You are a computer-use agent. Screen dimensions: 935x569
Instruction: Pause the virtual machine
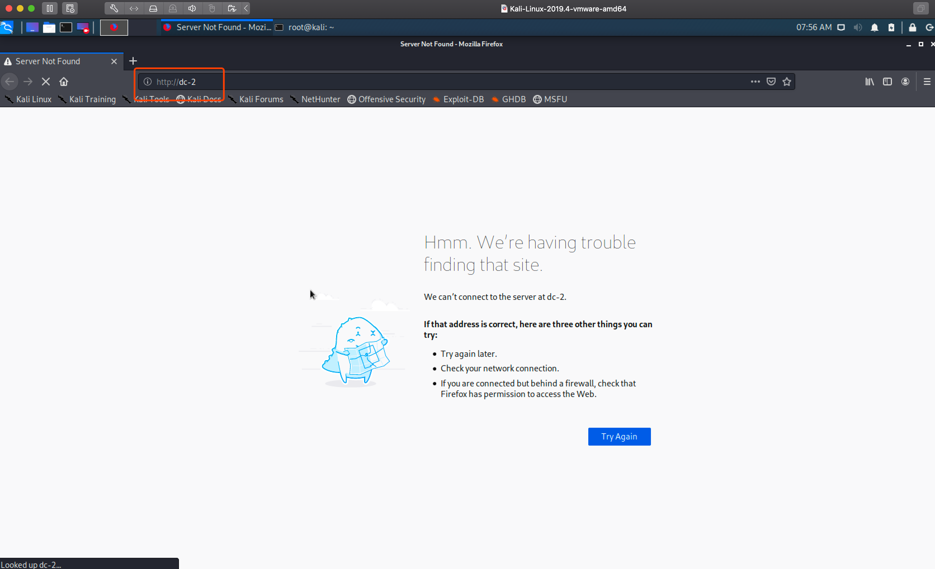[x=50, y=8]
